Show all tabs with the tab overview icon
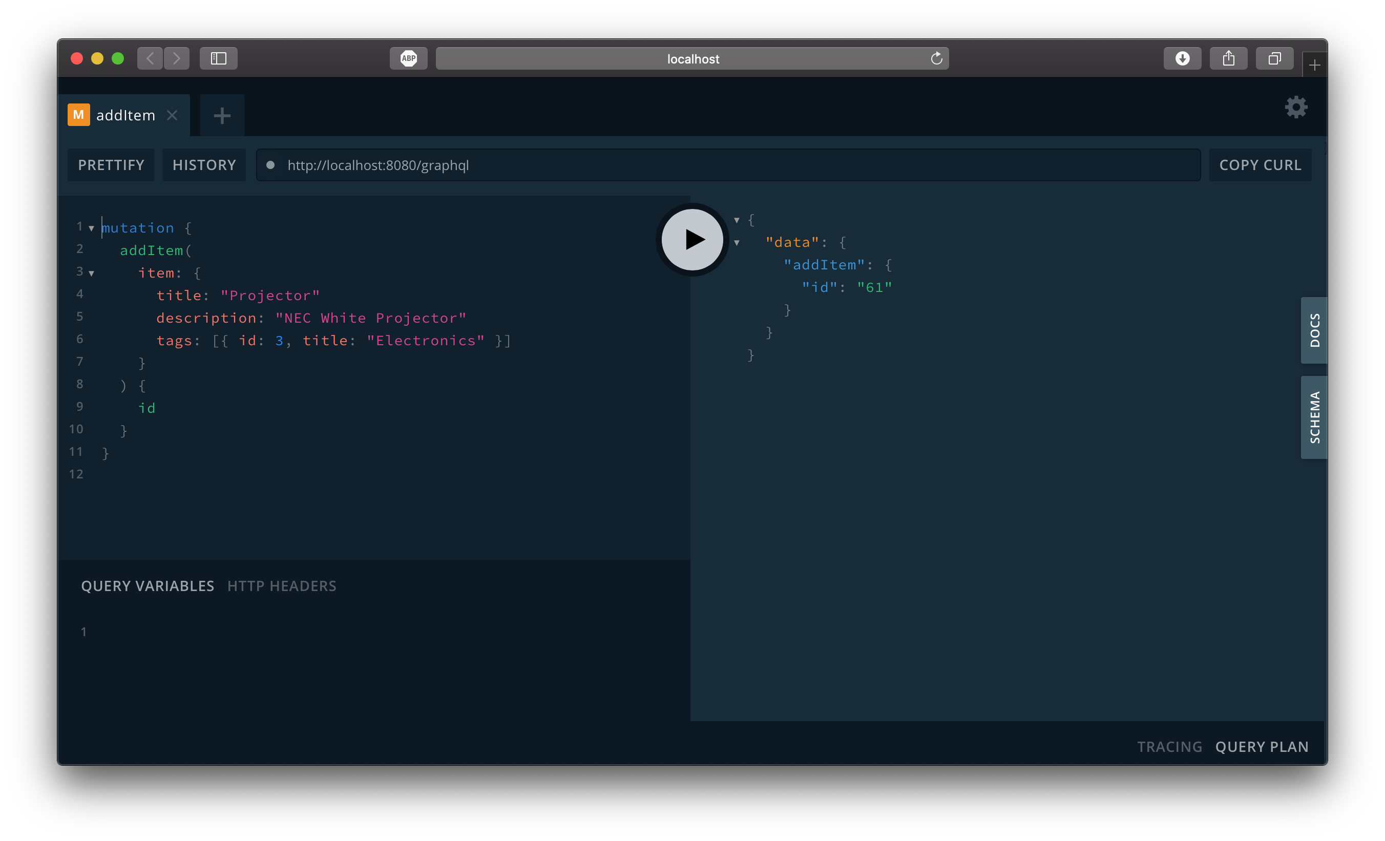 (x=1274, y=58)
